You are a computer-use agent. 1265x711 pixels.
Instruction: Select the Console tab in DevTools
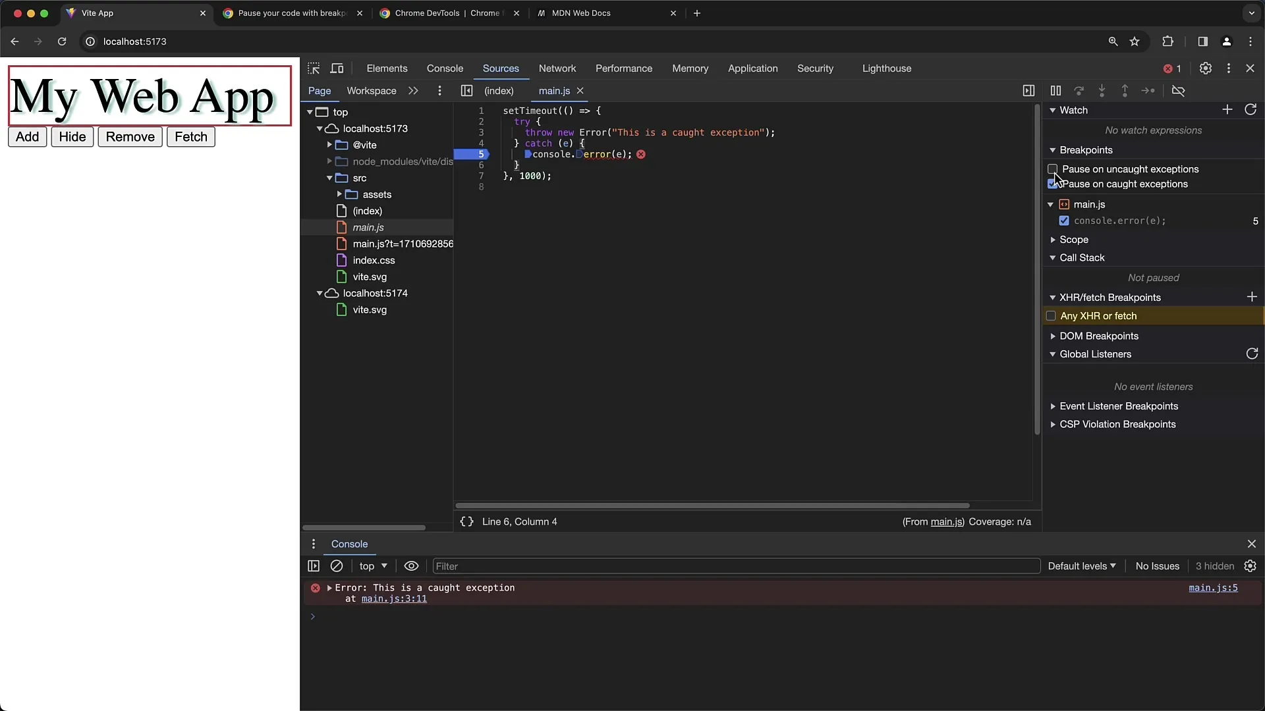click(445, 68)
